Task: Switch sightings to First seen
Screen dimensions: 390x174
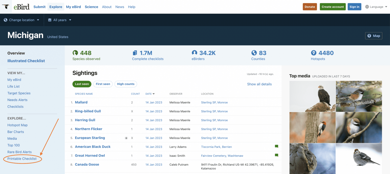Action: 103,84
